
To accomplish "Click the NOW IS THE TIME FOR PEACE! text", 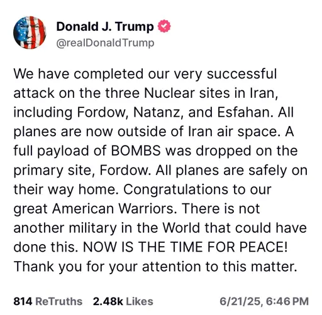I will tap(186, 247).
